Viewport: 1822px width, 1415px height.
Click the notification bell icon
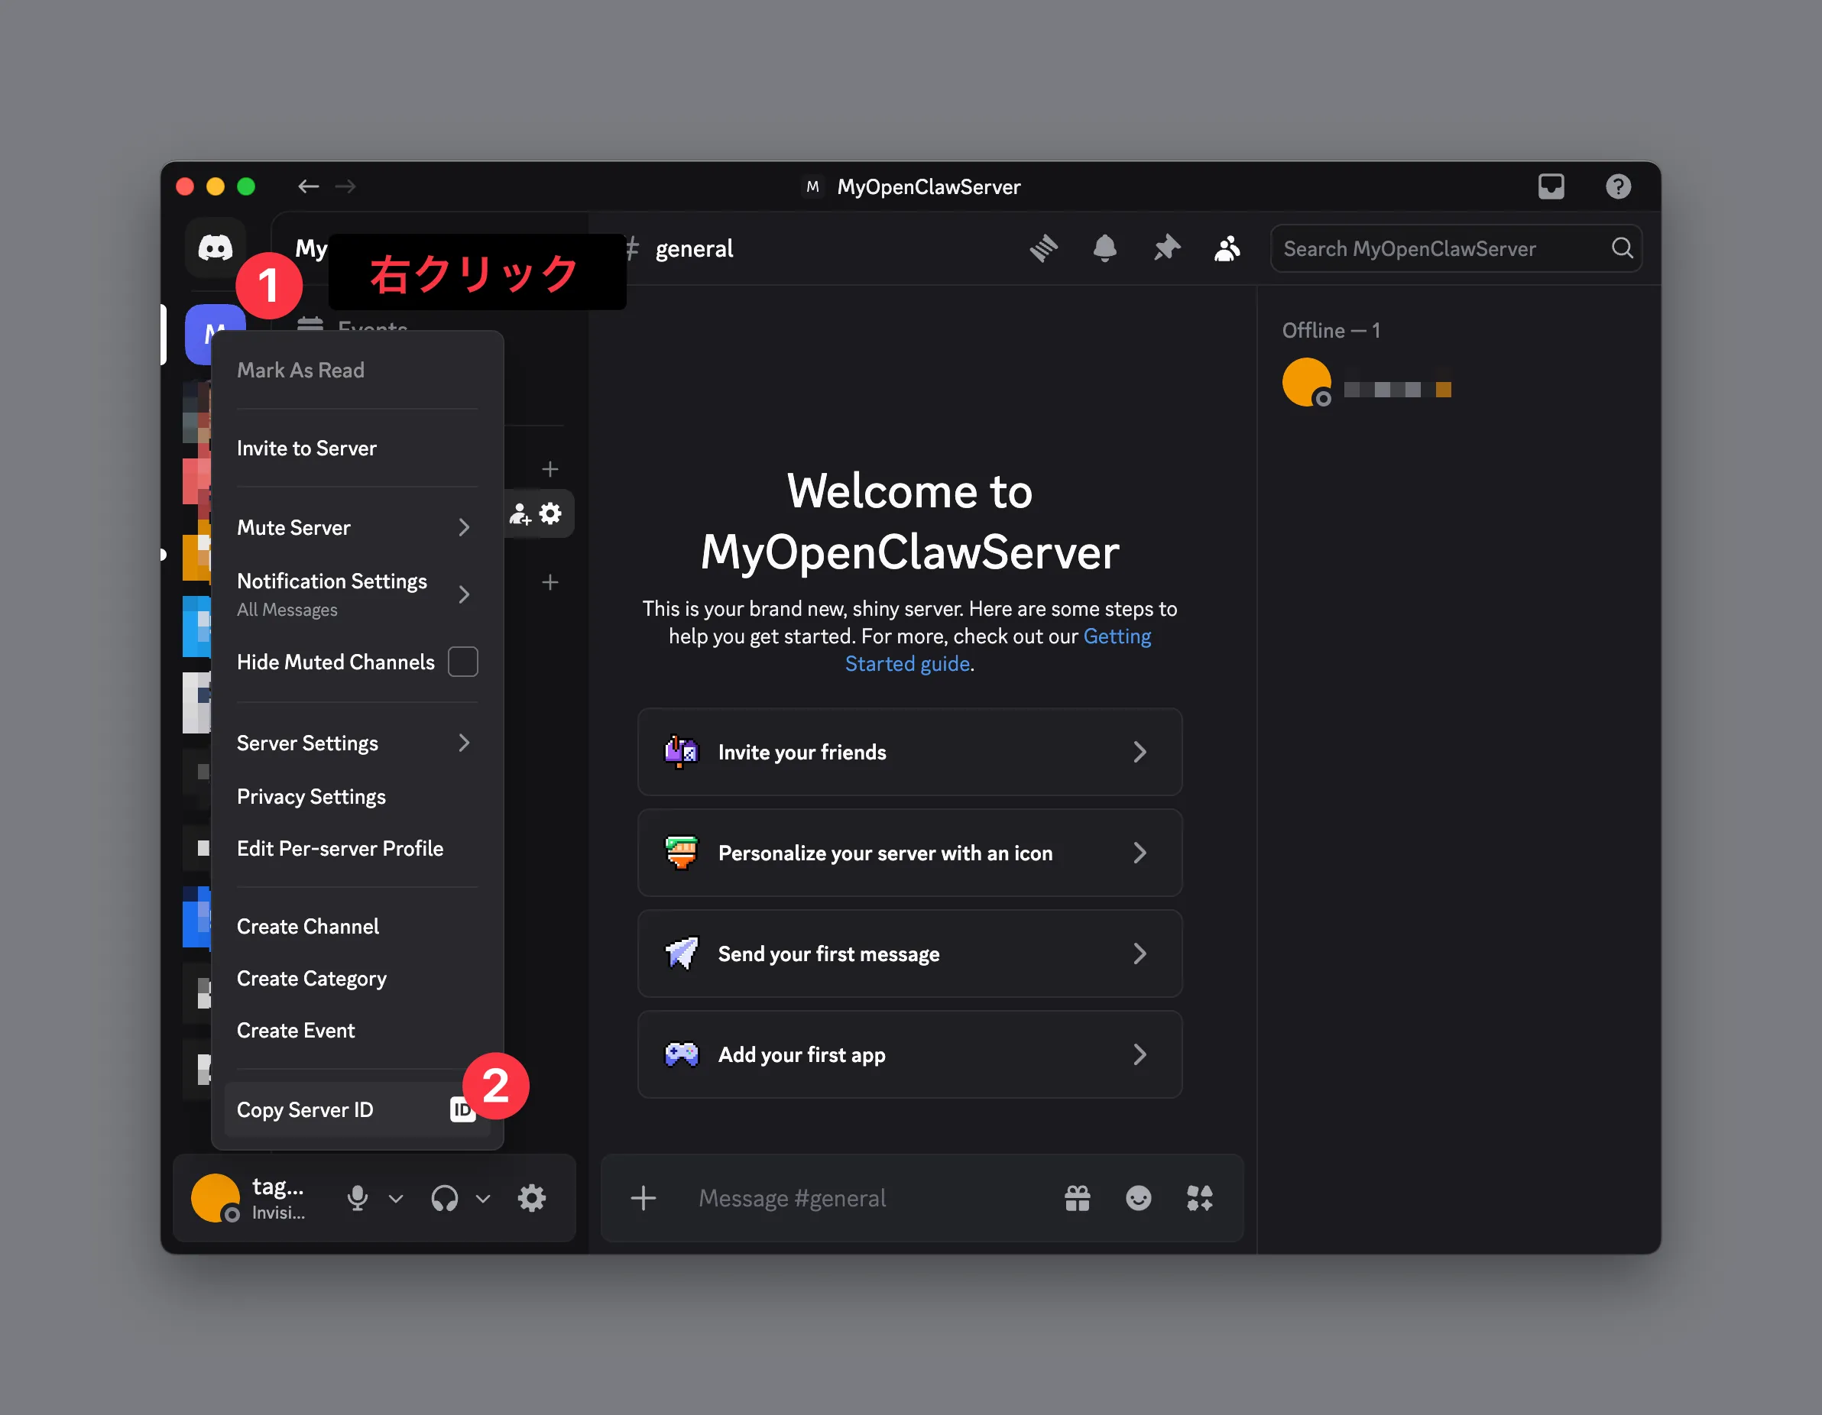tap(1104, 248)
